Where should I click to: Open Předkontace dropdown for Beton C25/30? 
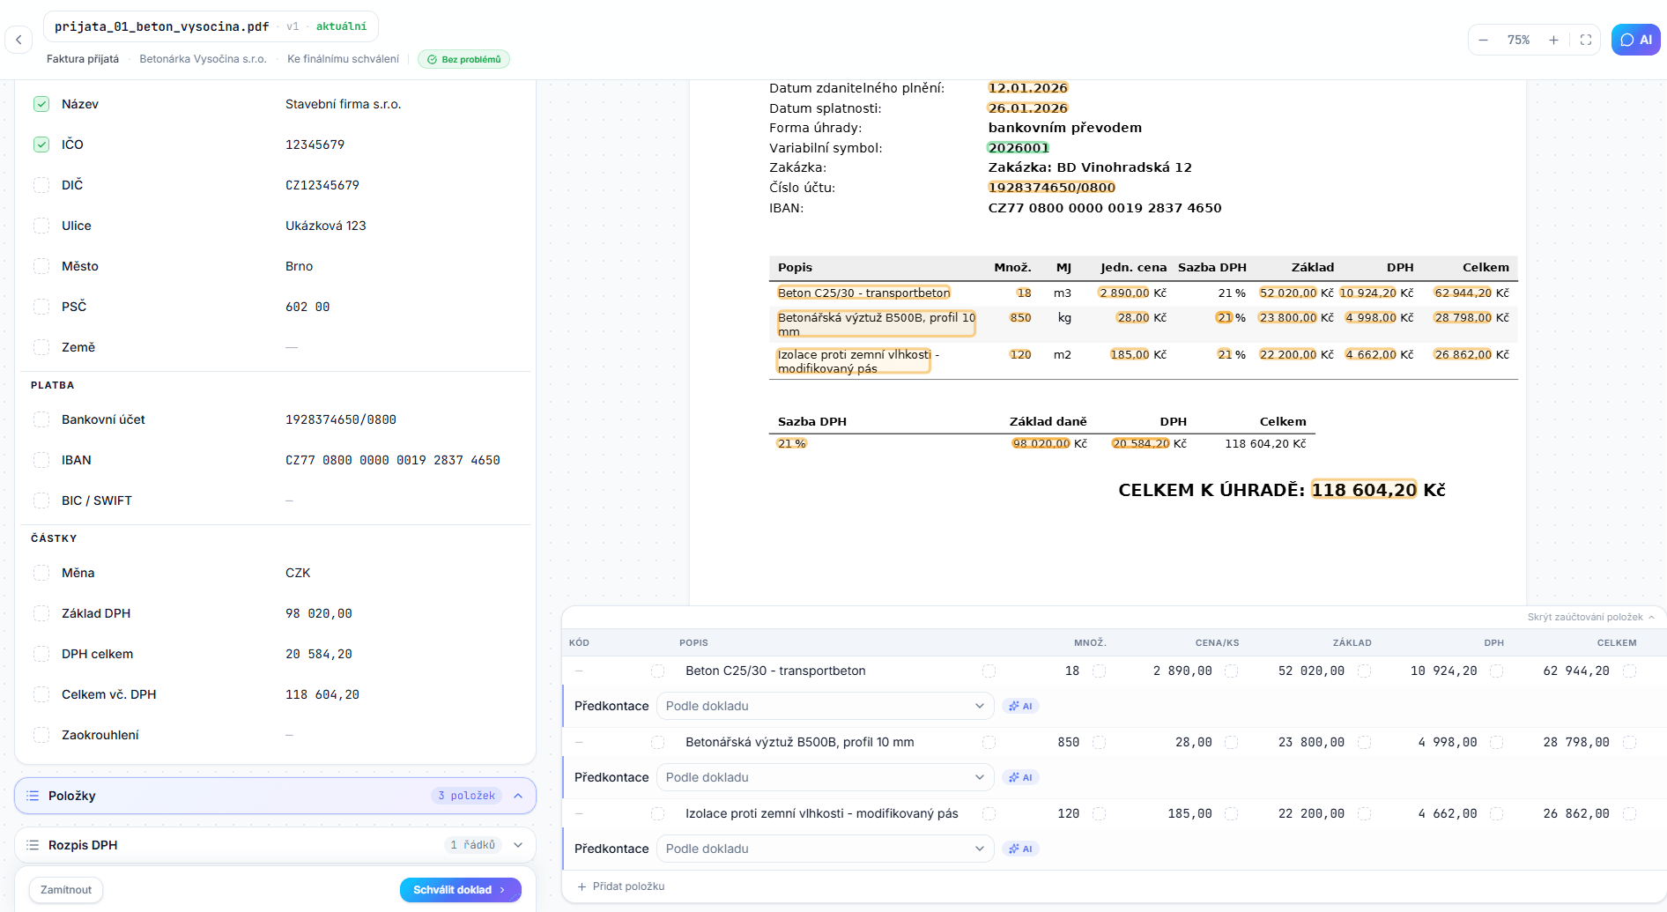(825, 706)
